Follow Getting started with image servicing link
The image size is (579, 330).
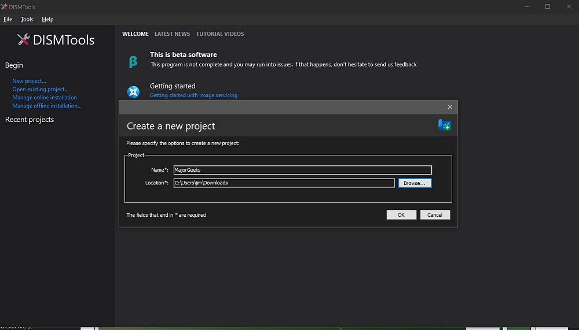tap(193, 95)
